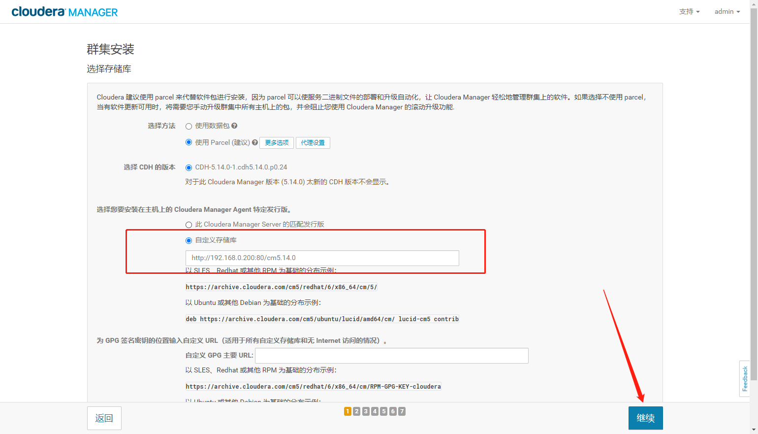The width and height of the screenshot is (758, 434).
Task: Select the 使用 Parcel (建议) radio button
Action: click(189, 142)
